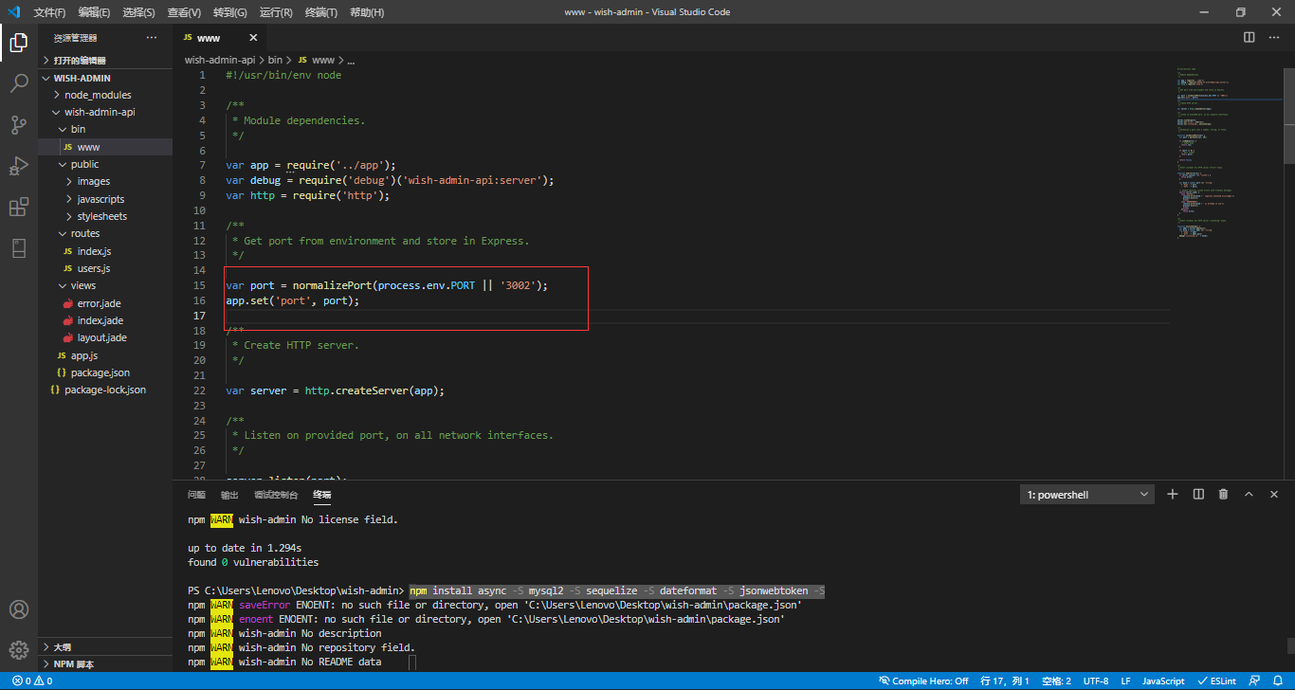
Task: Click wish-admin-api breadcrumb segment
Action: (x=220, y=59)
